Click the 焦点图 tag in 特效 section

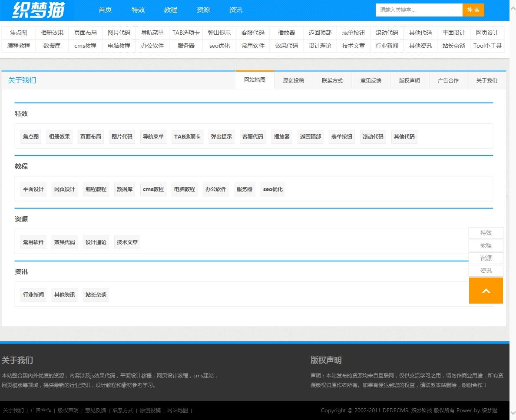tap(31, 137)
